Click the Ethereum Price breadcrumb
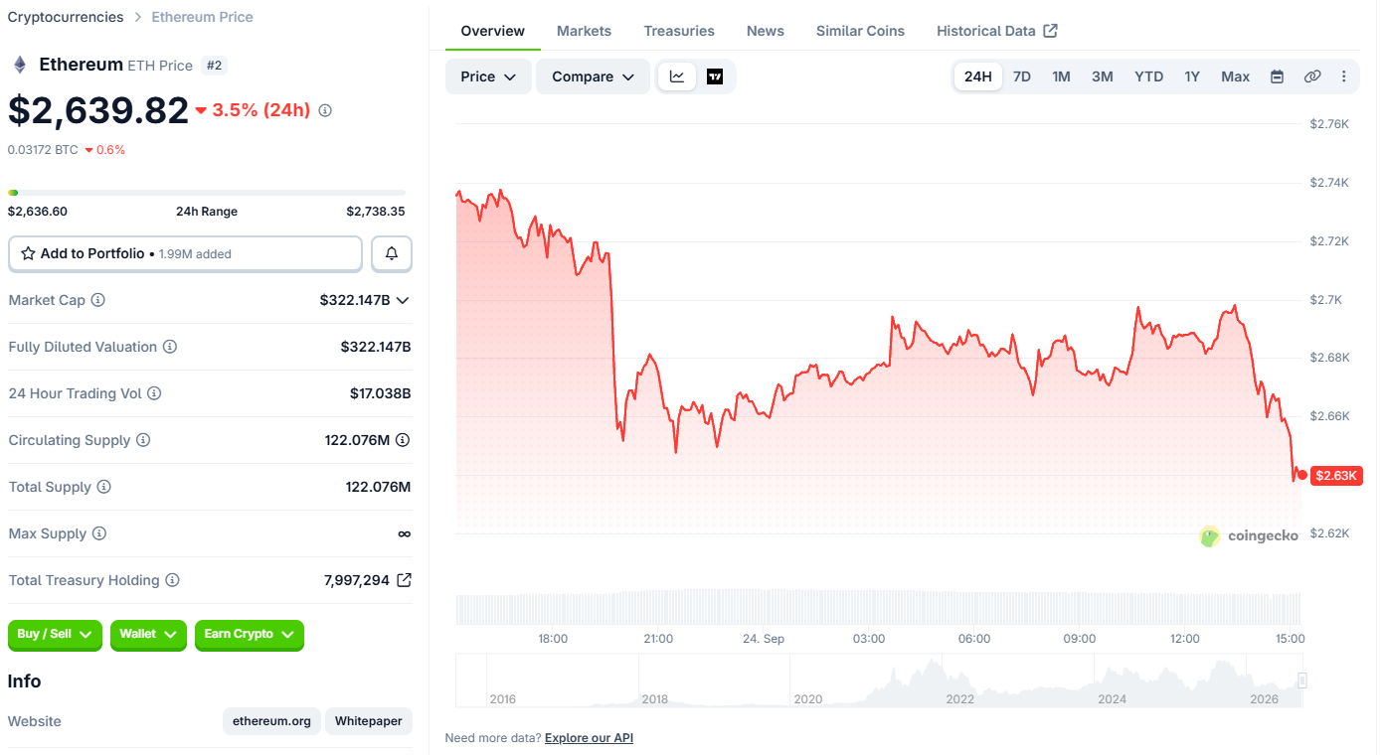This screenshot has height=755, width=1382. pyautogui.click(x=202, y=17)
